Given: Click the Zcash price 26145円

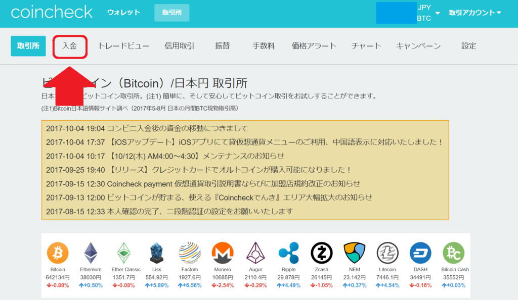Looking at the screenshot, I should 321,278.
